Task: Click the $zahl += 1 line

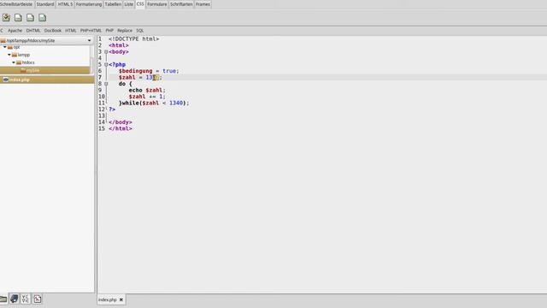Action: [x=147, y=97]
